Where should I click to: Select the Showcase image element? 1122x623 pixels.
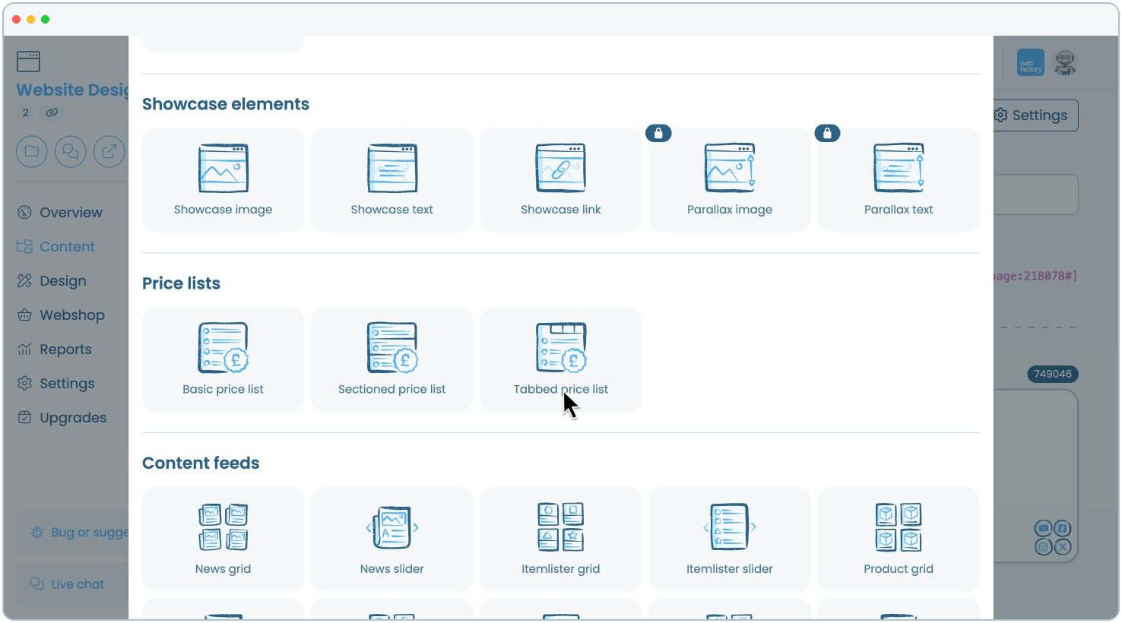pyautogui.click(x=223, y=179)
